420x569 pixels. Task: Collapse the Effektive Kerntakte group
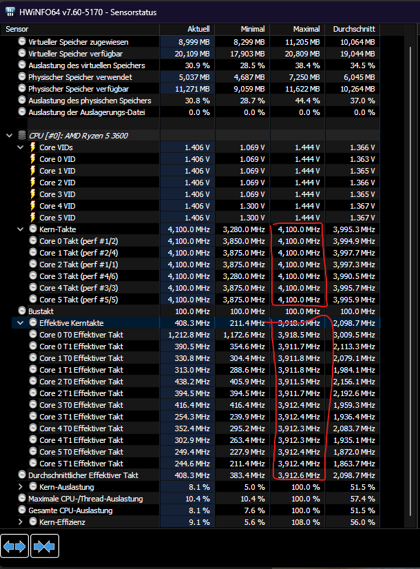20,323
